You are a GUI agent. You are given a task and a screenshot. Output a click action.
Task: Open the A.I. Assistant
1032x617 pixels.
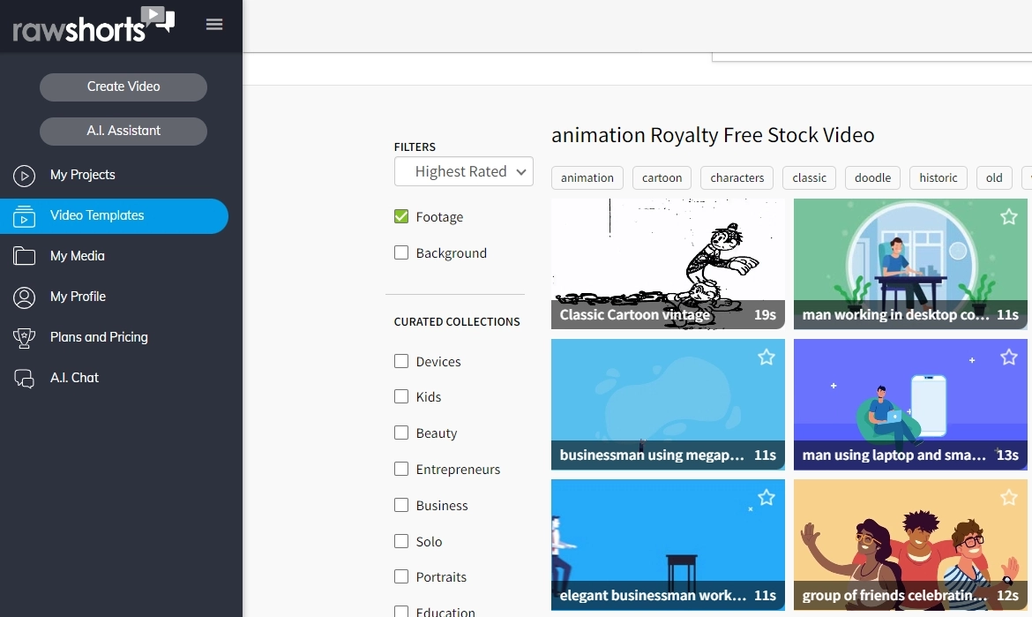(123, 131)
